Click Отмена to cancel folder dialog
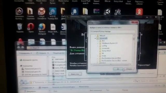The image size is (166, 93). (129, 69)
